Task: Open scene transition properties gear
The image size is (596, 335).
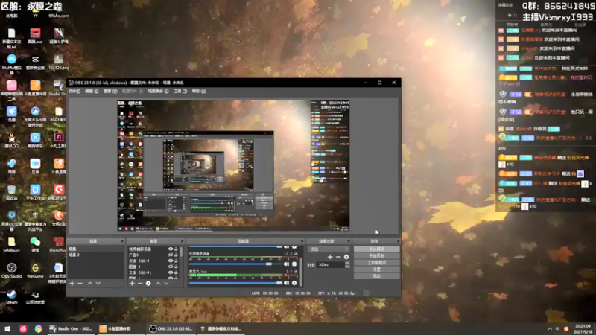Action: pos(346,257)
